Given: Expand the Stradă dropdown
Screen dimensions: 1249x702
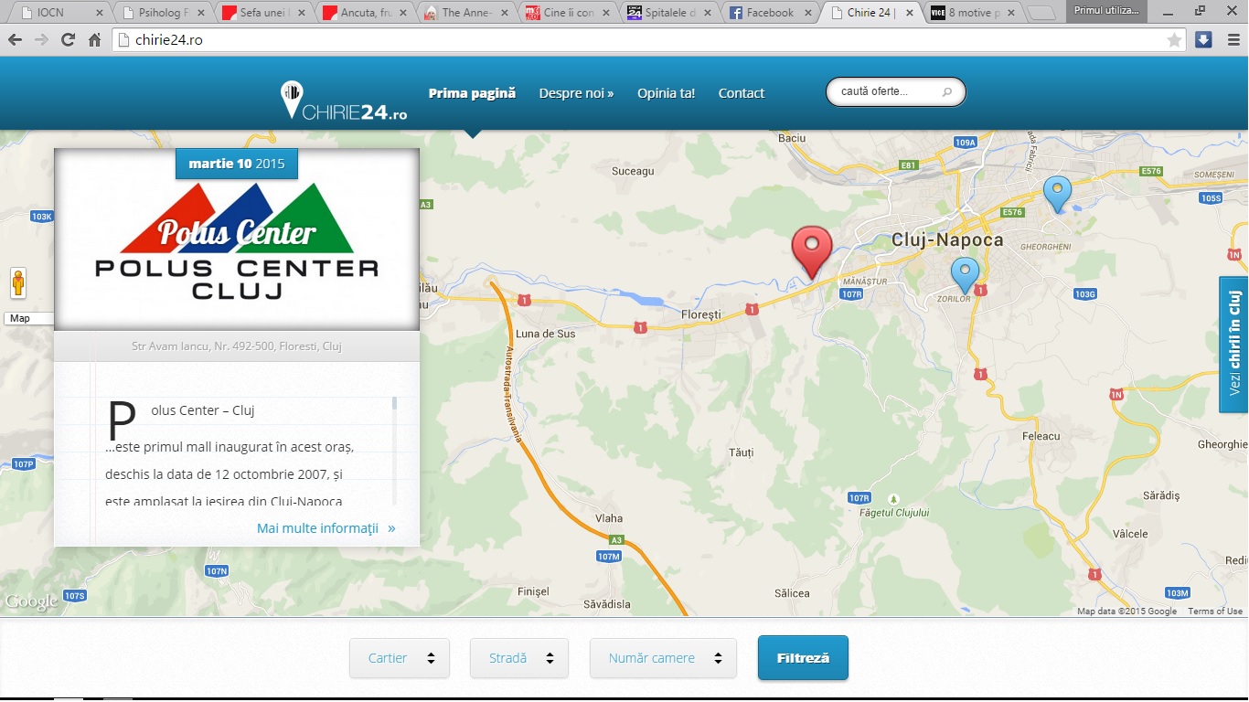Looking at the screenshot, I should [519, 658].
